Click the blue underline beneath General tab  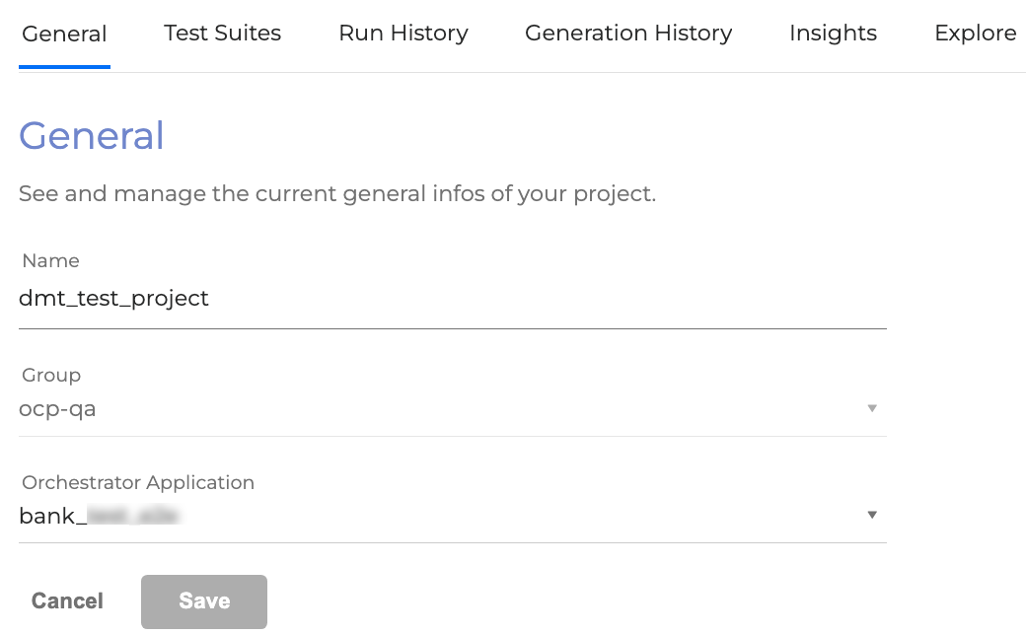64,67
